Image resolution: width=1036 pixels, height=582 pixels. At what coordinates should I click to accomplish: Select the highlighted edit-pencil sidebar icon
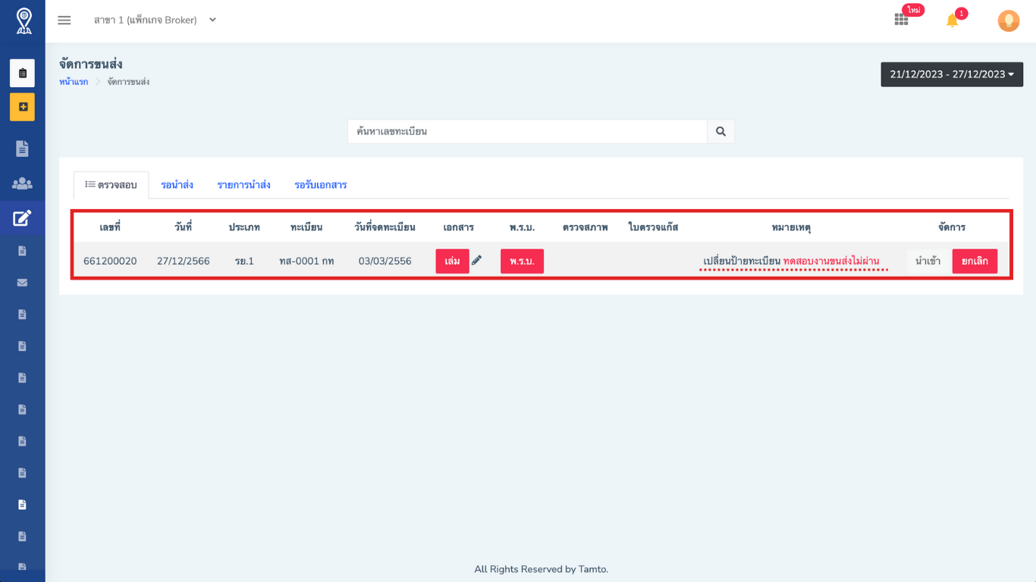click(22, 218)
